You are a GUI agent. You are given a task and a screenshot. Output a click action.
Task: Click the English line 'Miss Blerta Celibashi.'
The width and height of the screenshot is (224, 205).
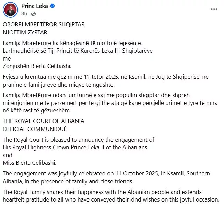click(x=30, y=163)
